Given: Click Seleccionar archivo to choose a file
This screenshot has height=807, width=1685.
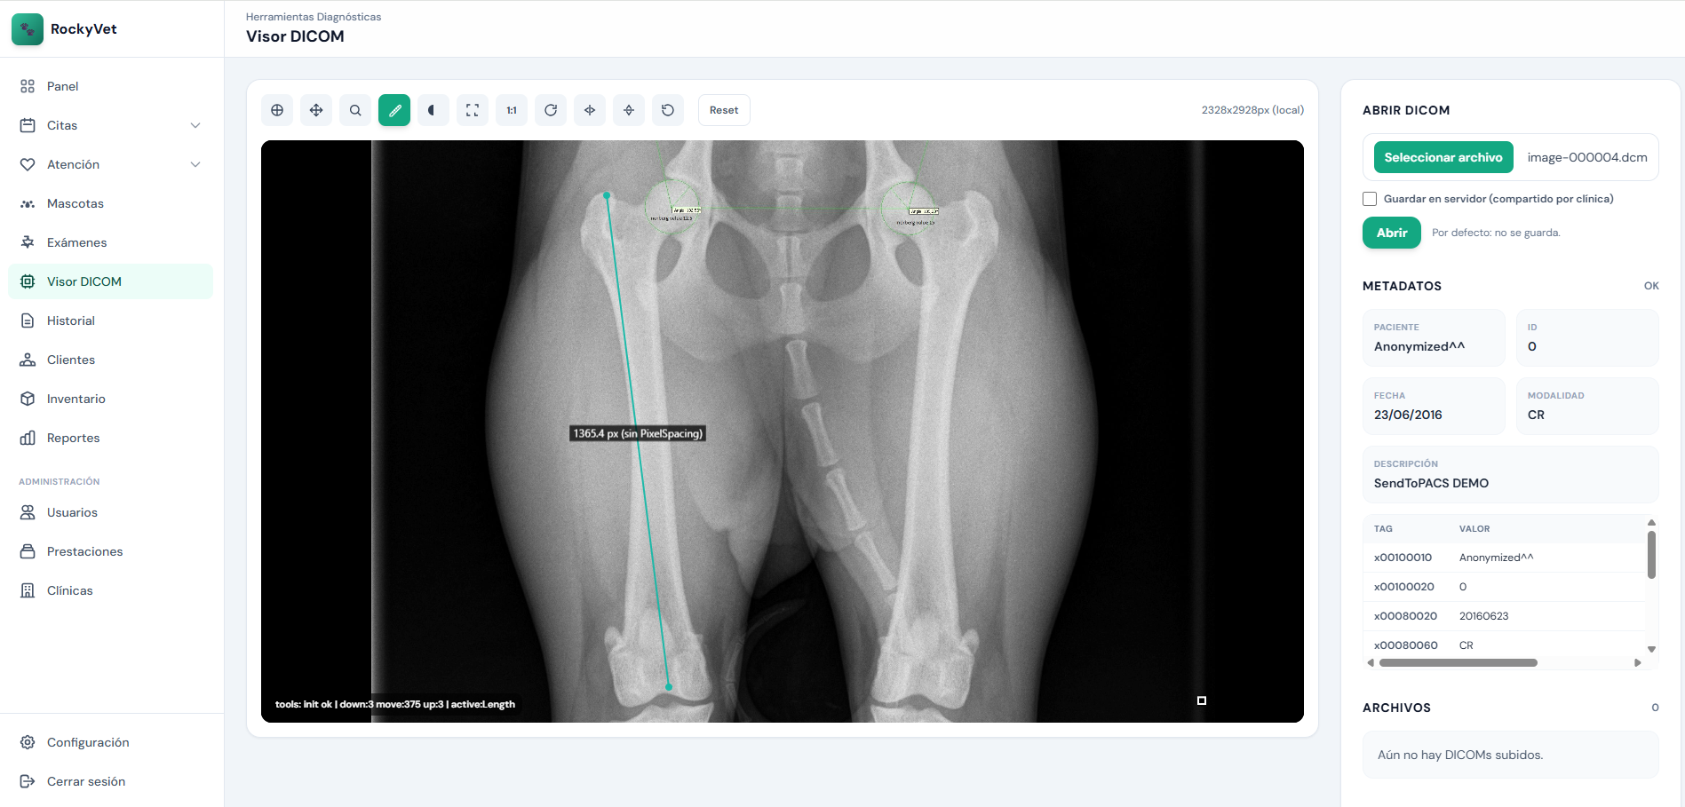Looking at the screenshot, I should click(1443, 157).
